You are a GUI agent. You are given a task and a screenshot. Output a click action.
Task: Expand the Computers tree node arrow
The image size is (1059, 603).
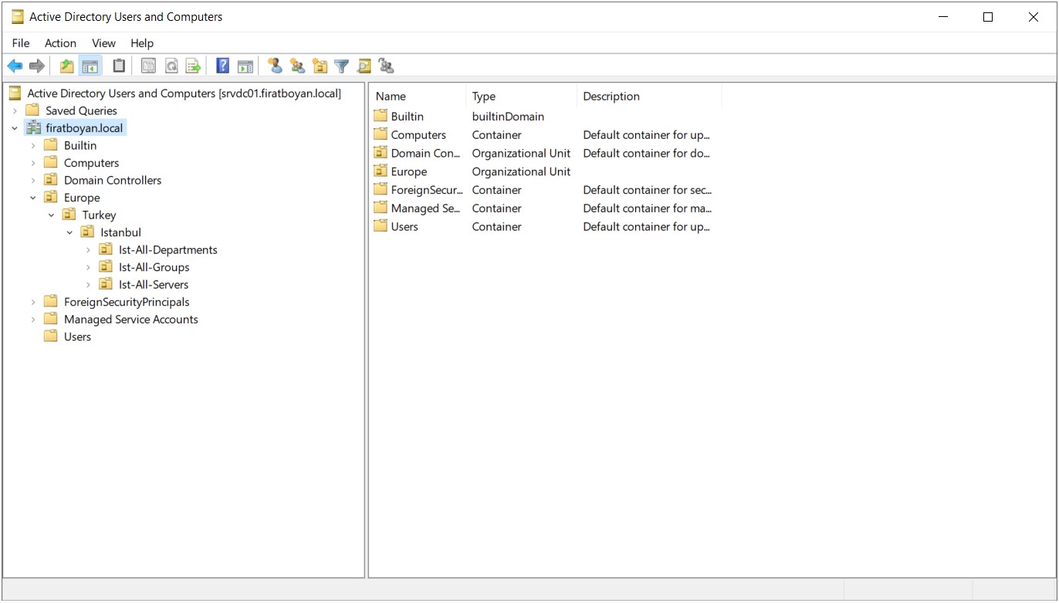(x=33, y=163)
